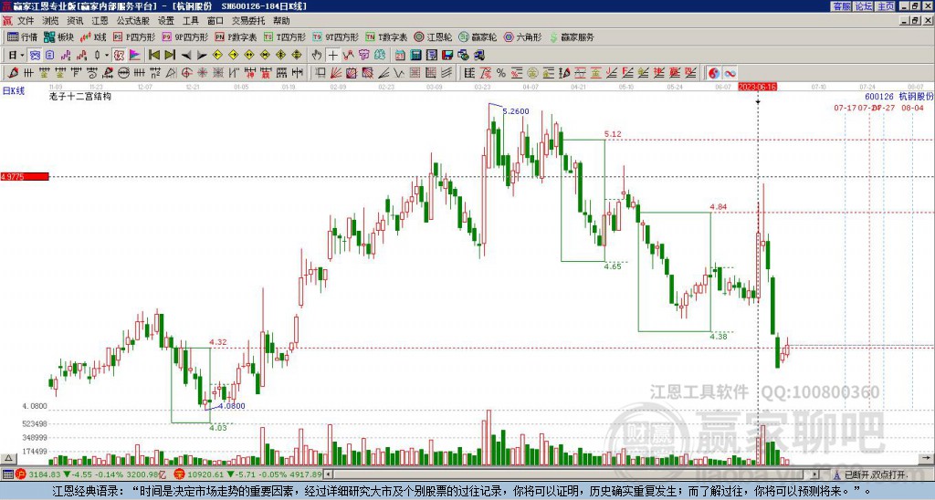Open the T数字表 tool

(386, 36)
